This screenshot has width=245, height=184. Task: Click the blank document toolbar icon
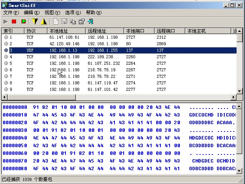pyautogui.click(x=56, y=22)
